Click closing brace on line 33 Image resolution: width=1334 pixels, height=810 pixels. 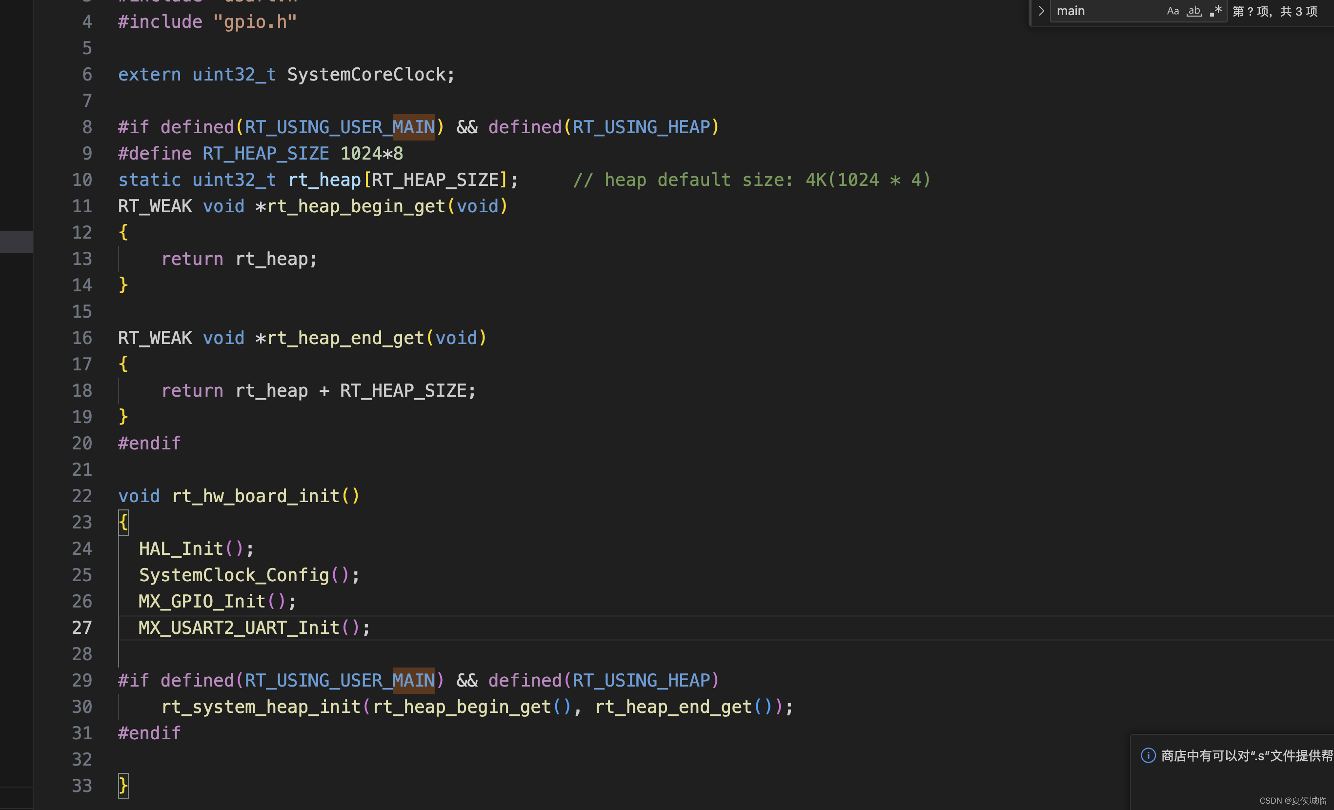pyautogui.click(x=123, y=785)
